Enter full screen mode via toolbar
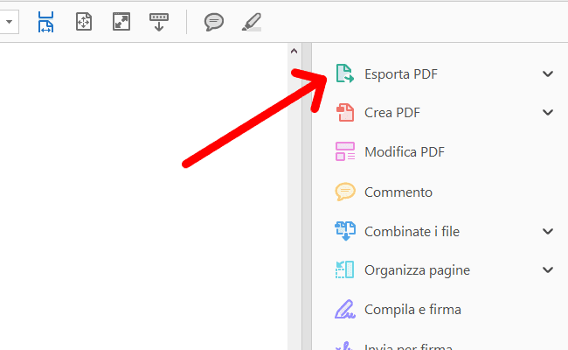Viewport: 568px width, 350px height. 121,22
